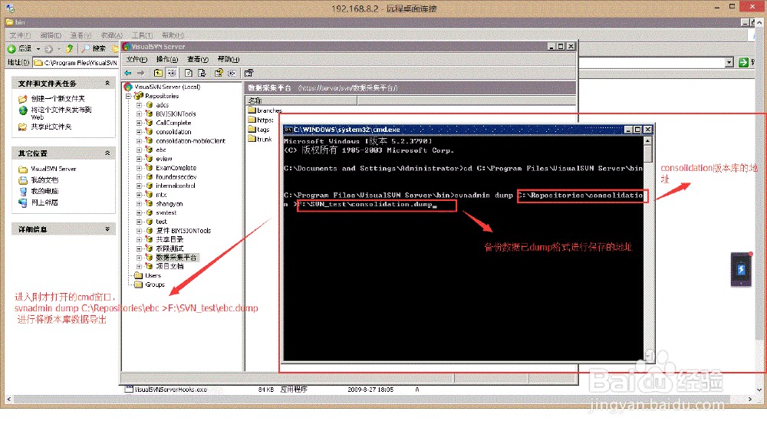This screenshot has width=767, height=431.
Task: Open the Back history dropdown arrow
Action: pos(38,49)
